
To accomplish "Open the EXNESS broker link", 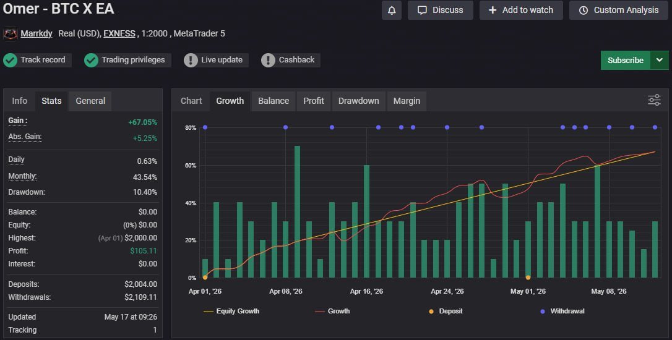I will point(119,34).
